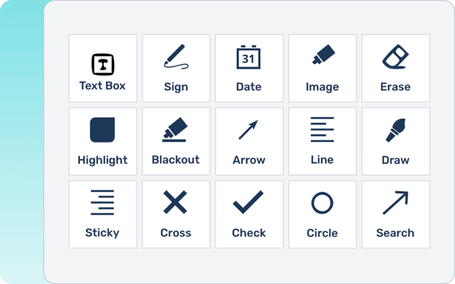Image resolution: width=455 pixels, height=284 pixels.
Task: Choose the Arrow tool icon
Action: click(248, 130)
